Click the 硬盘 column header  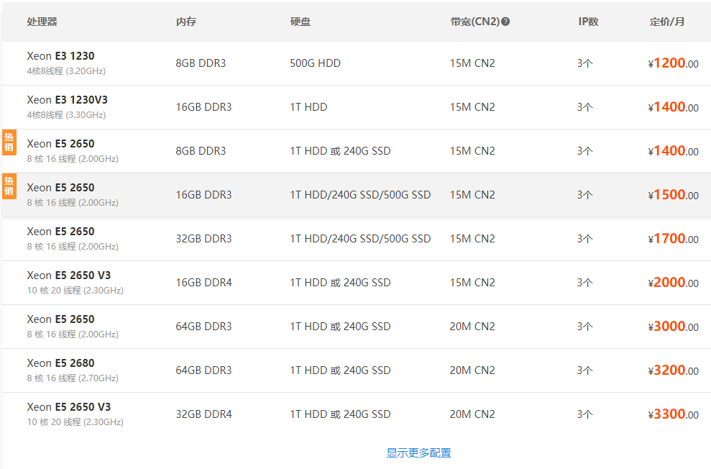pos(301,22)
